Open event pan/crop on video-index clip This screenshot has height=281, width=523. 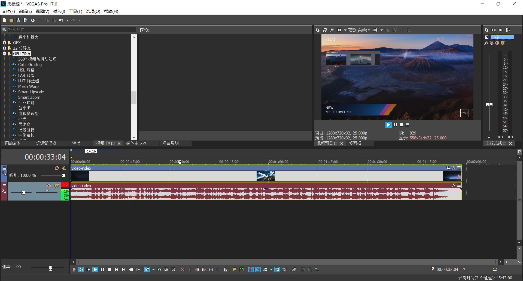(448, 168)
